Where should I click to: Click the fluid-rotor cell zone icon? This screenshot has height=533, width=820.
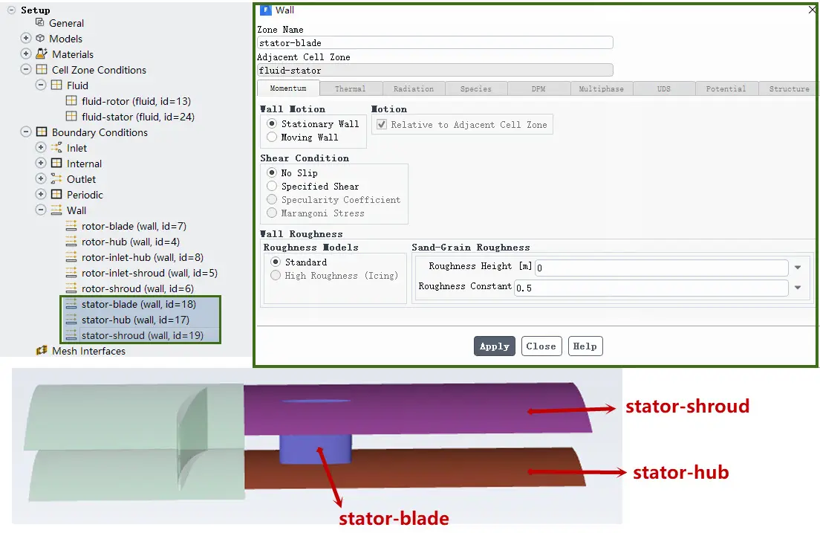[x=71, y=100]
